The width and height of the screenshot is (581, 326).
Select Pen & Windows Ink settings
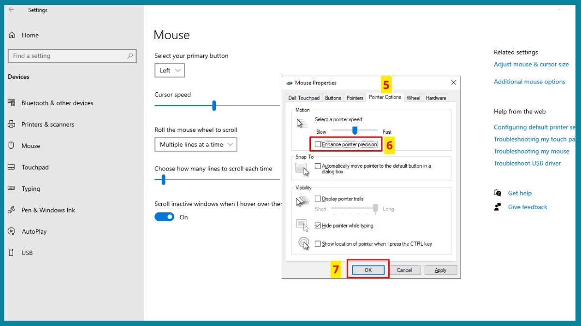click(48, 210)
